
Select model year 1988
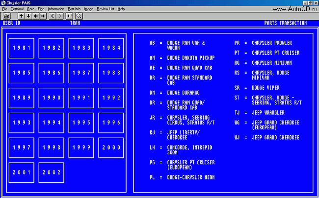click(111, 73)
